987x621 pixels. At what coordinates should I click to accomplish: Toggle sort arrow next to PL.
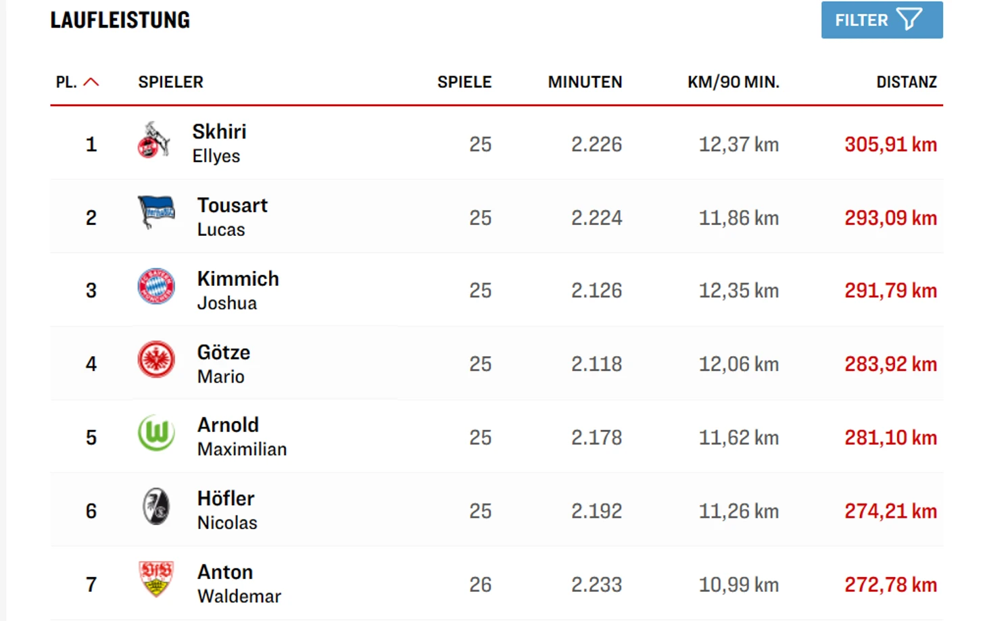point(91,82)
